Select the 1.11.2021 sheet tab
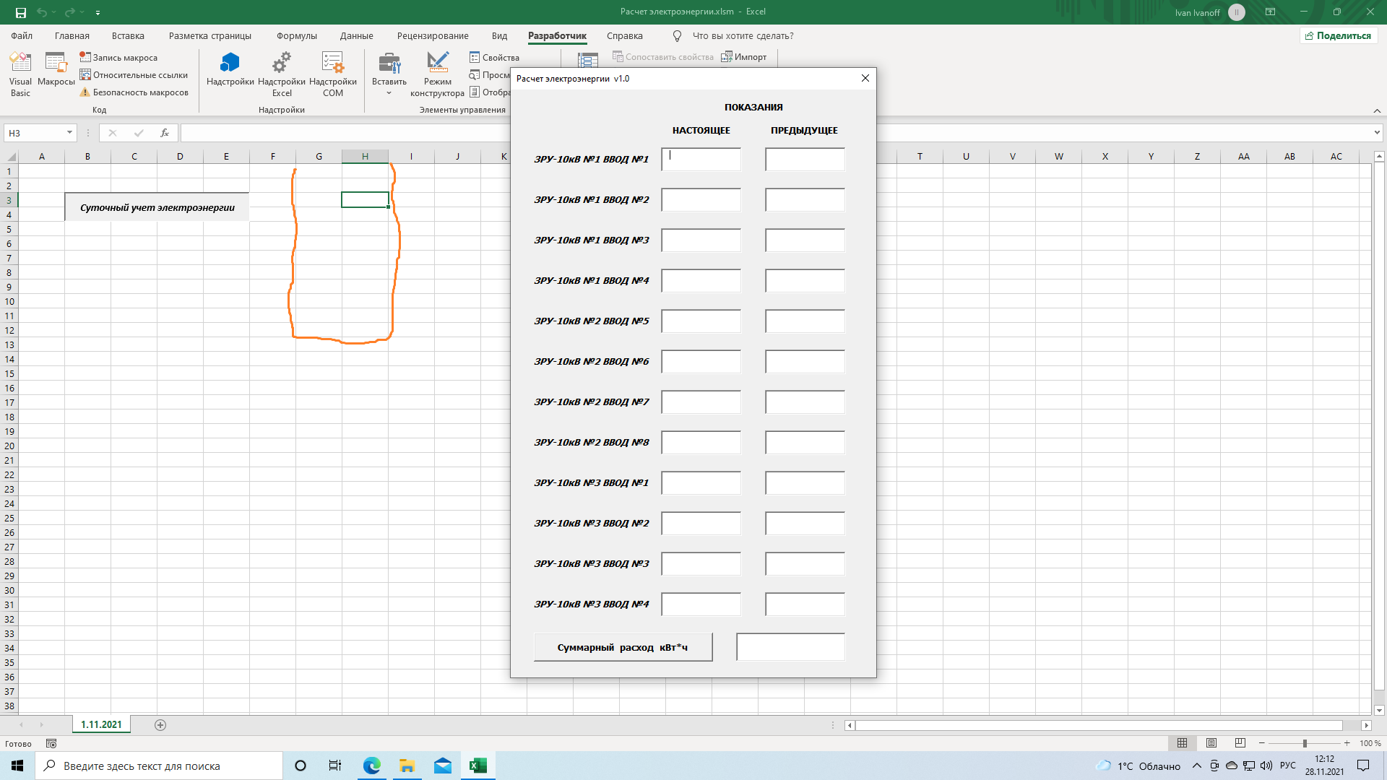This screenshot has width=1387, height=780. click(101, 724)
